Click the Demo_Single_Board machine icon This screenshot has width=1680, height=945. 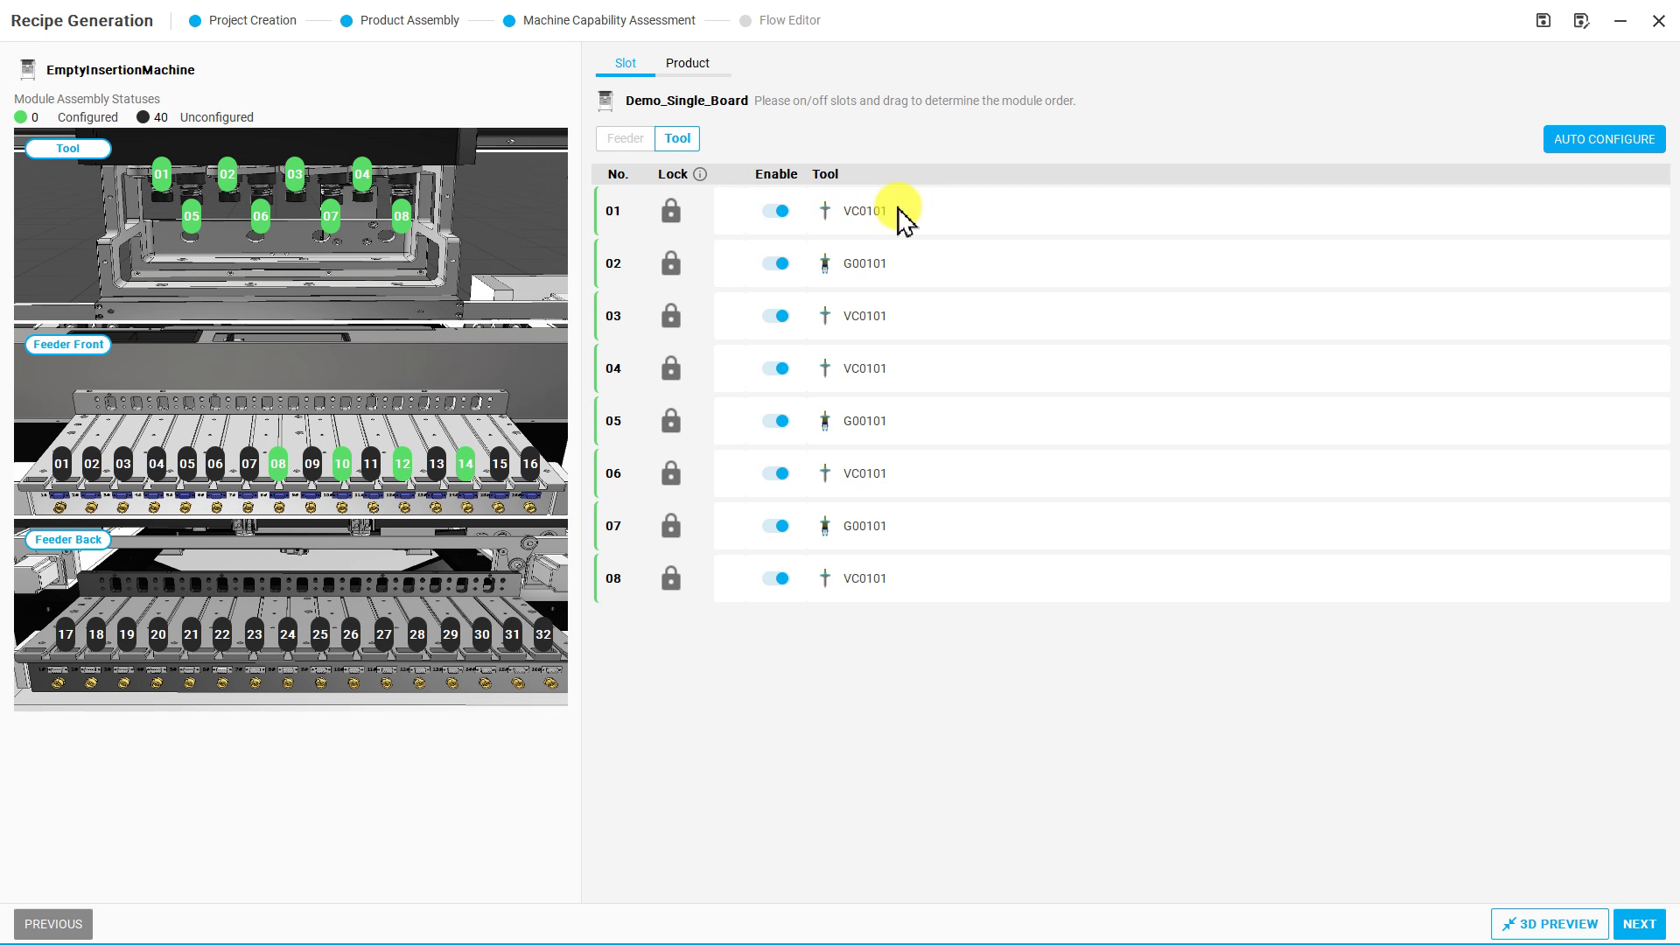pos(605,101)
